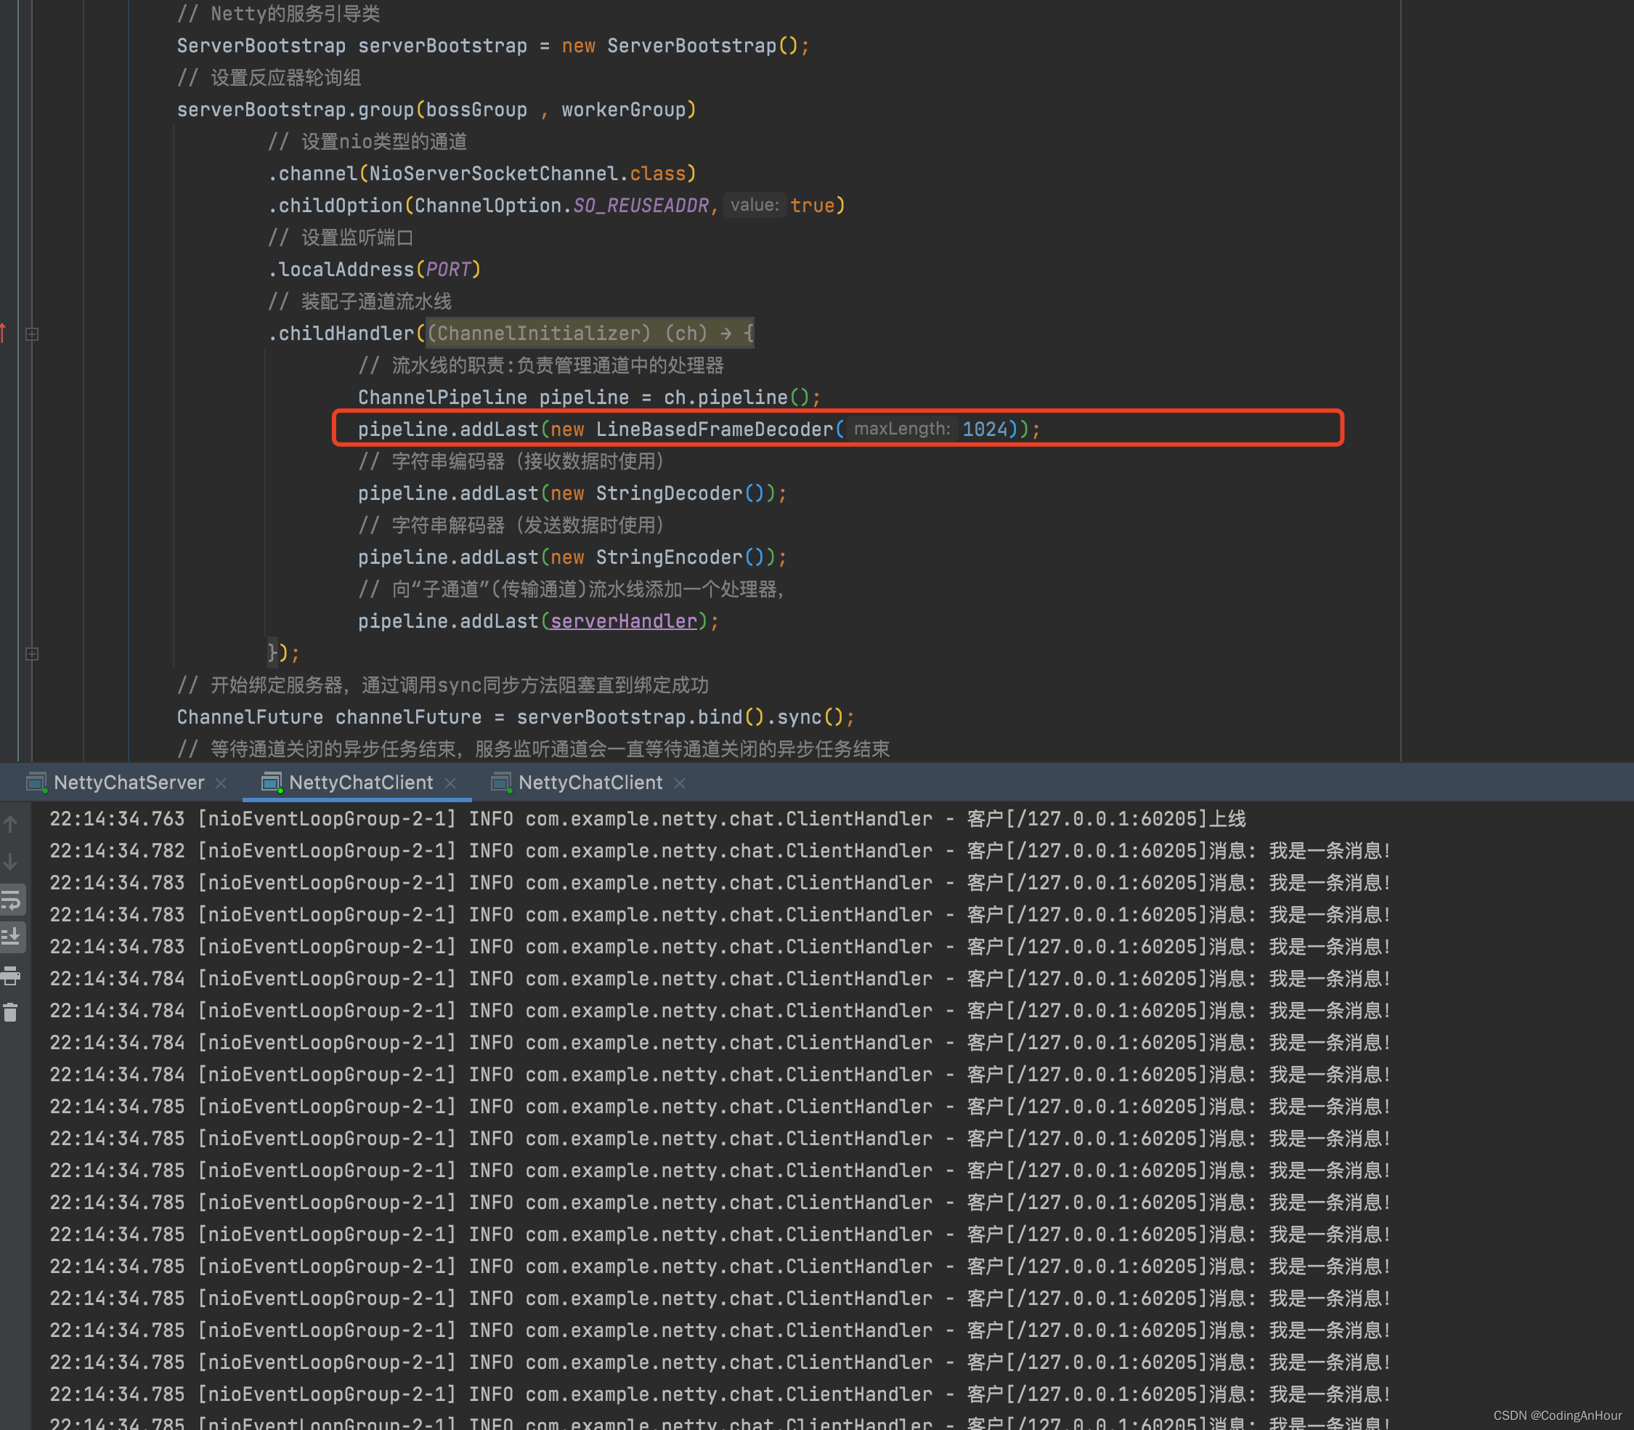Follow the underlined serverHandler reference
Screen dimensions: 1634x1430
click(624, 621)
